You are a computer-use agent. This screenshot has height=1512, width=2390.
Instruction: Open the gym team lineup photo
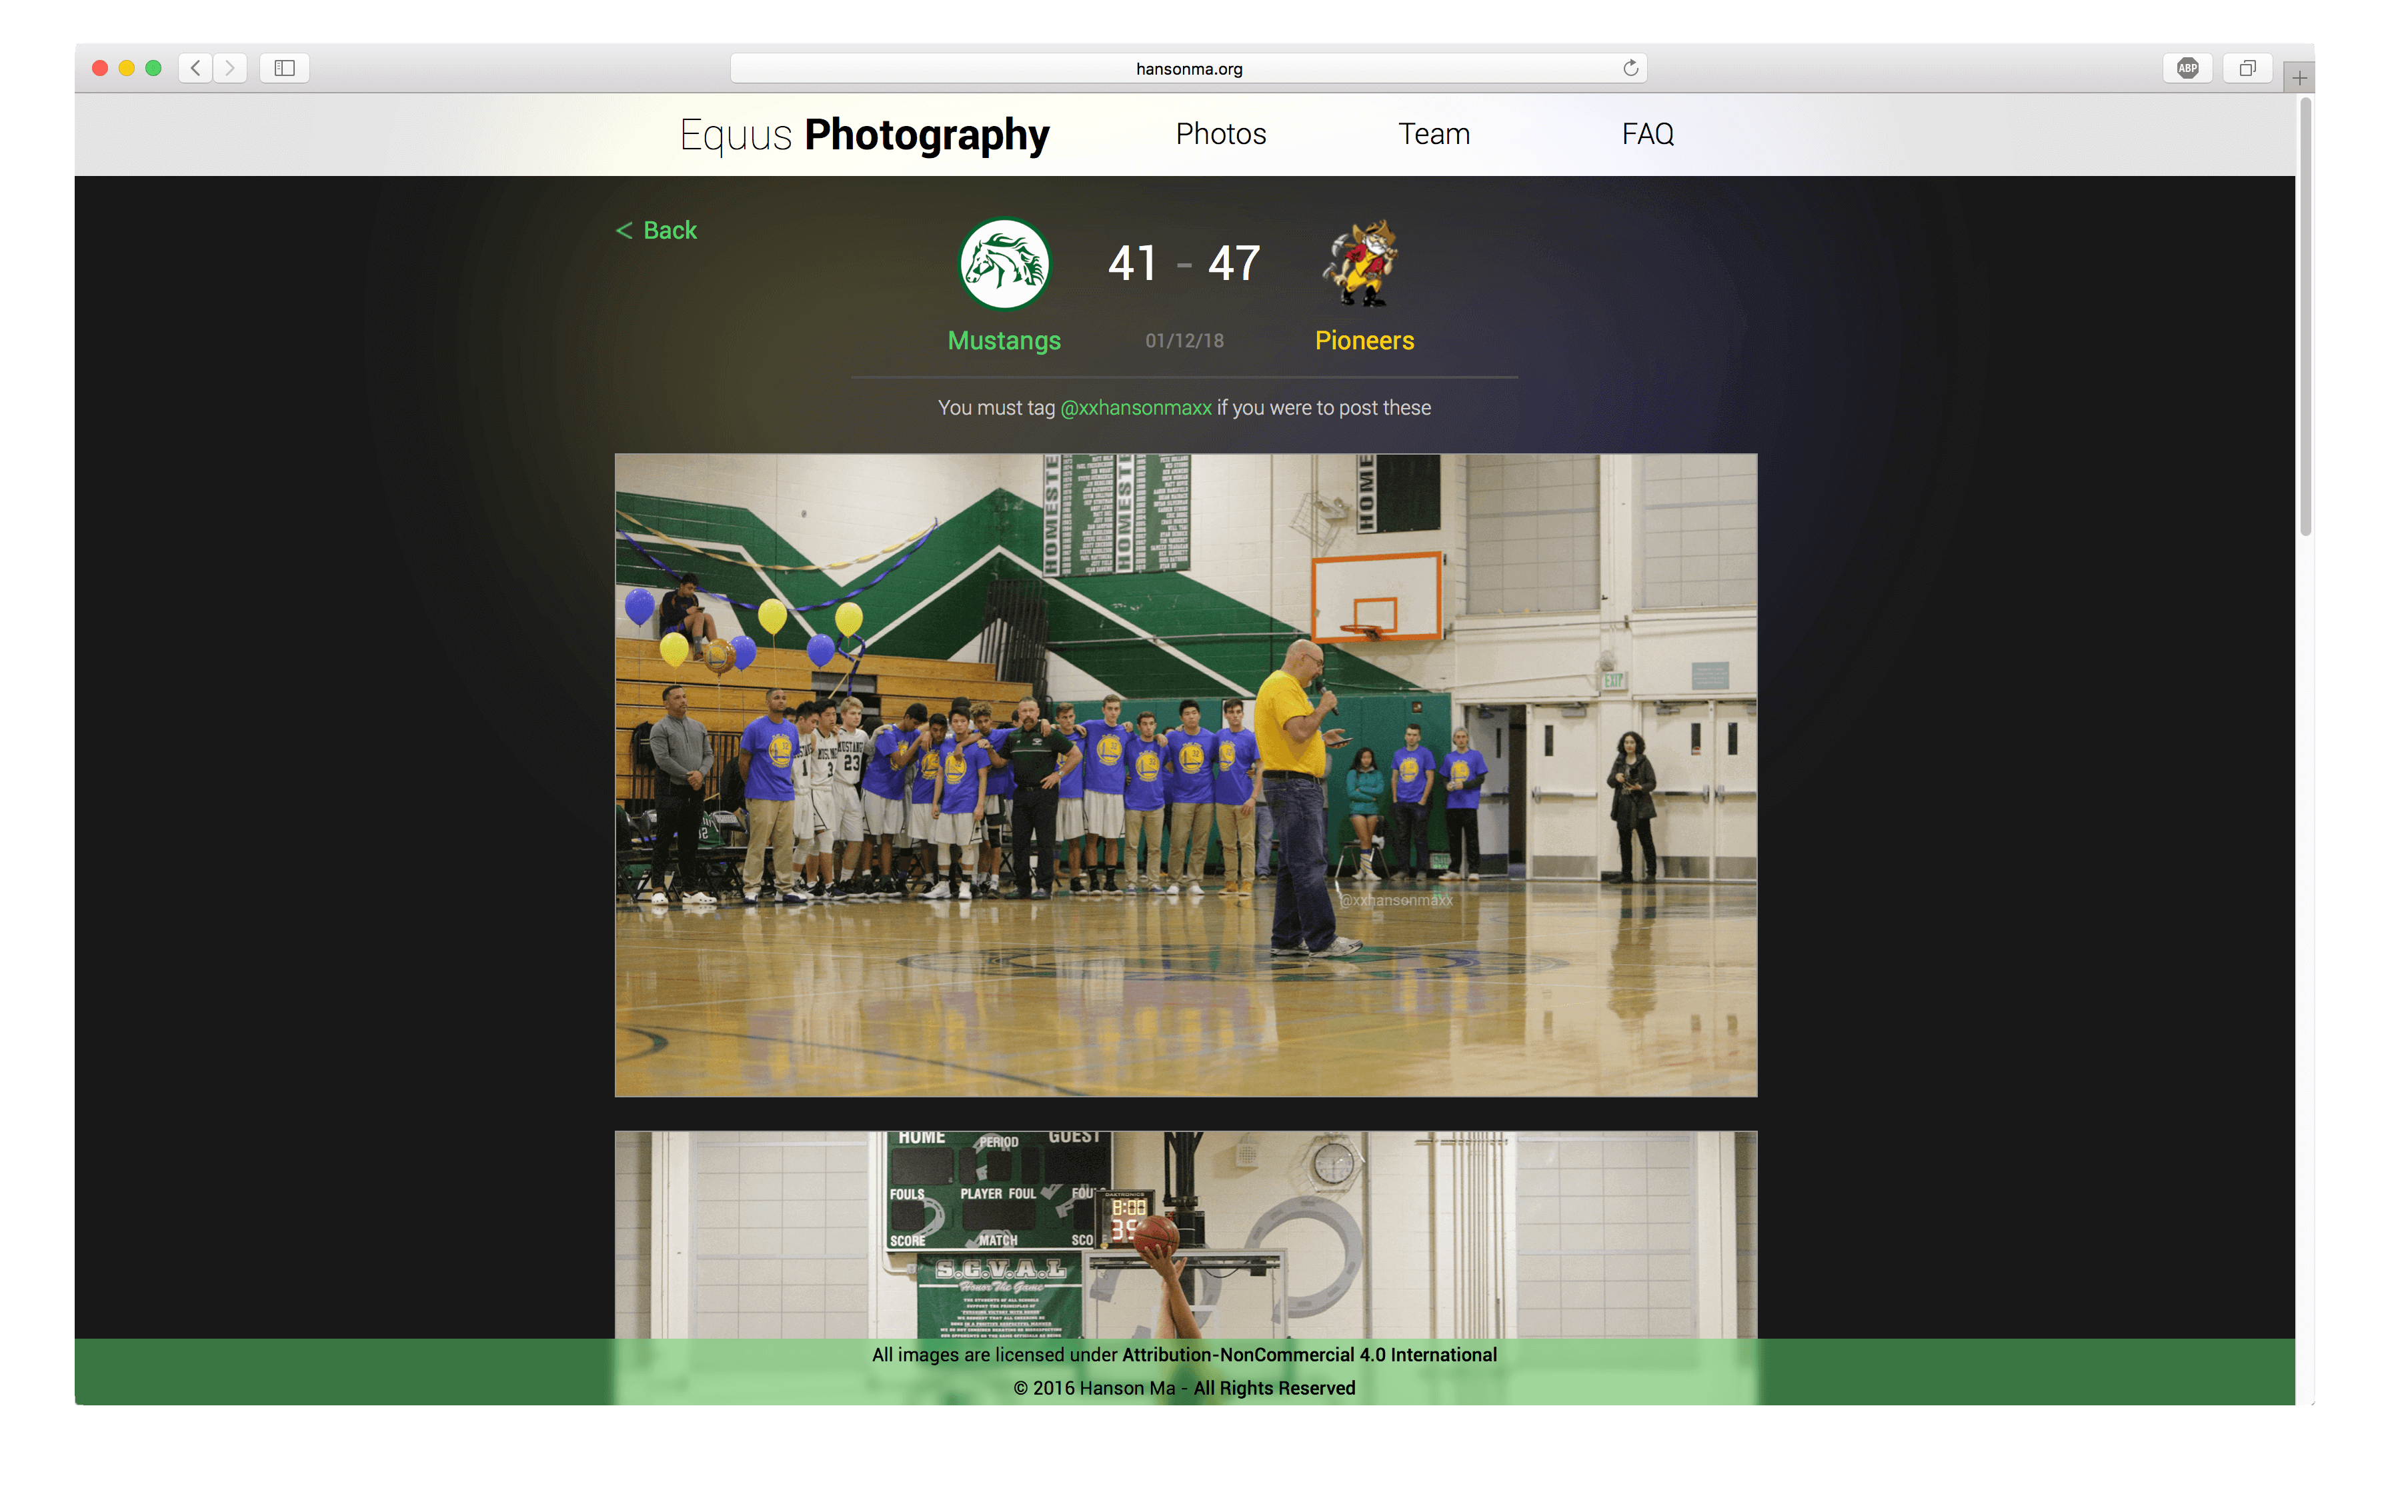(x=1185, y=774)
